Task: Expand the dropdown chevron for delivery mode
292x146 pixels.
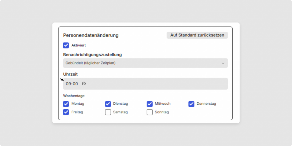Action: coord(223,63)
